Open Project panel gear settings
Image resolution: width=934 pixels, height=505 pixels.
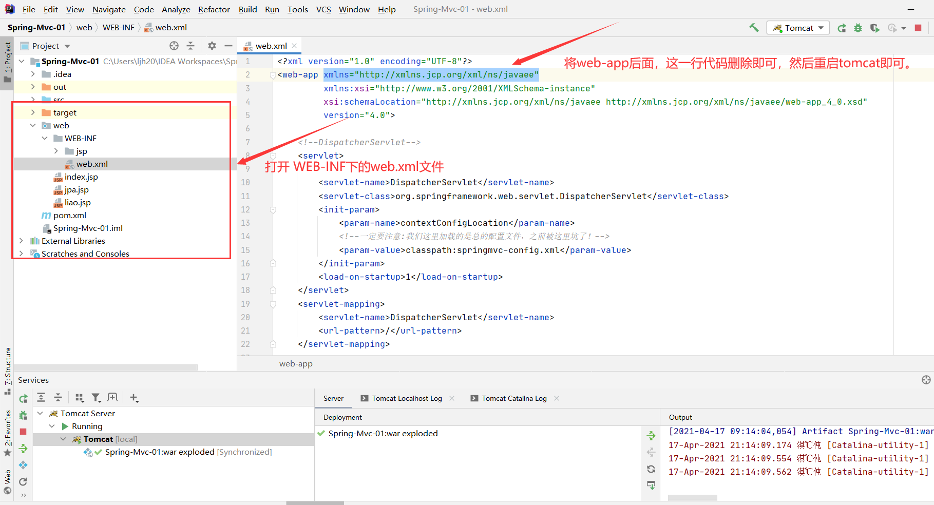click(x=212, y=46)
